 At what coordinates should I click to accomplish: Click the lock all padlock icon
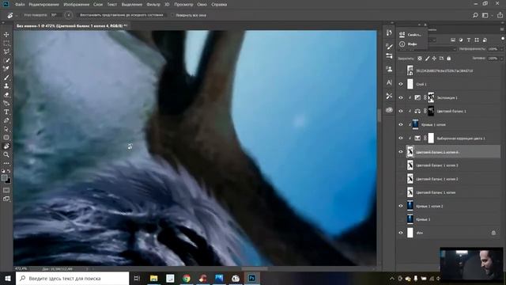point(449,59)
